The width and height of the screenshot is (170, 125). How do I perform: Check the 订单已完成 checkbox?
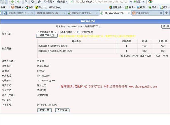79,32
